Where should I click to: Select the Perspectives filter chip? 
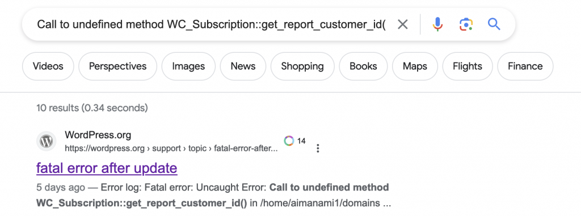click(118, 66)
